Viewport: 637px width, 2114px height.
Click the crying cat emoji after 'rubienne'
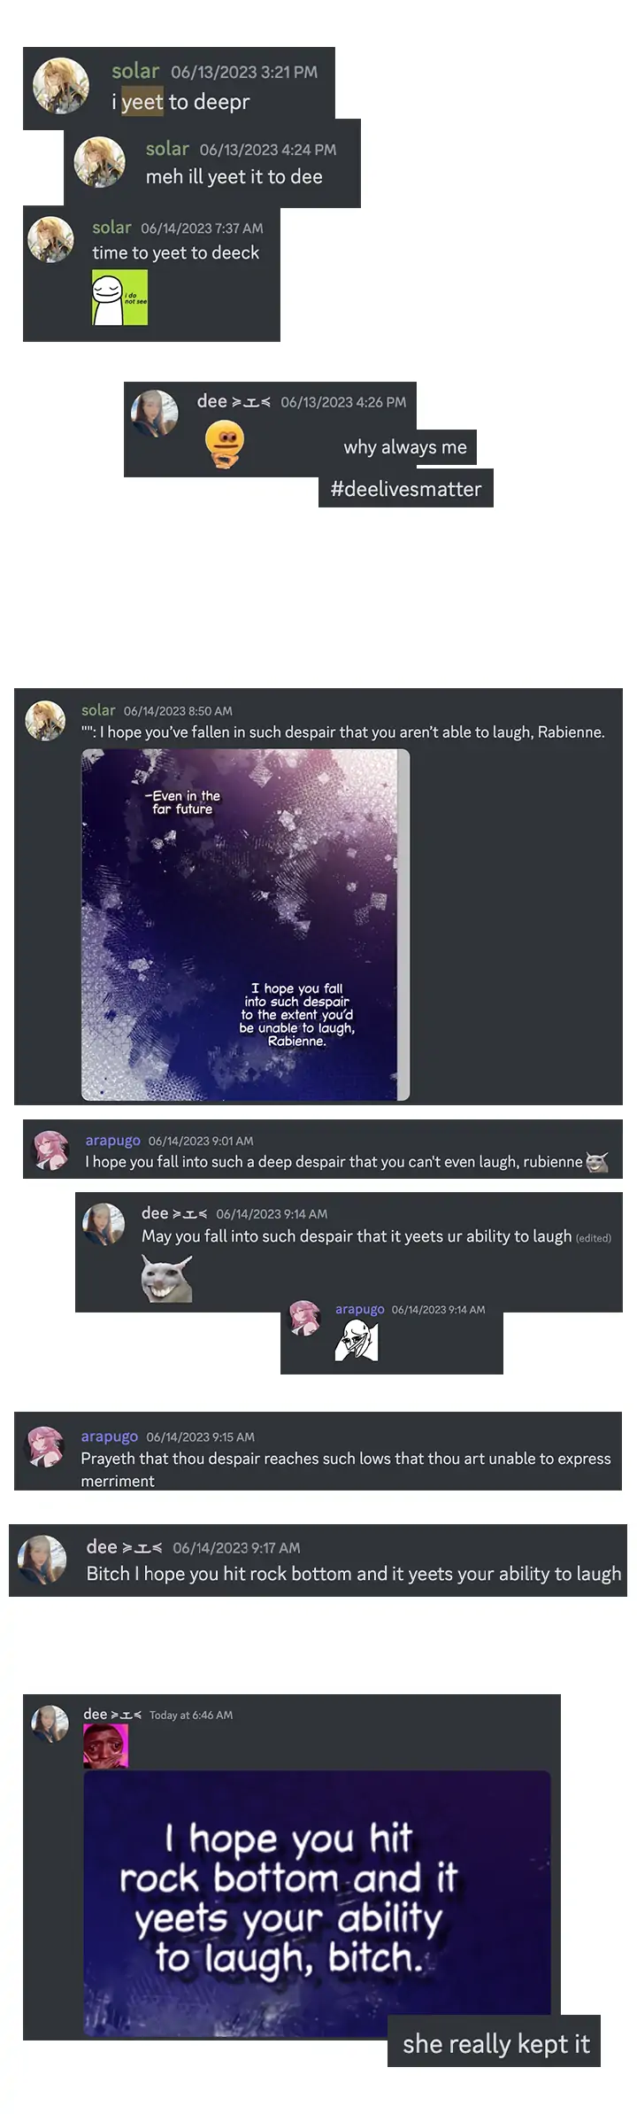click(x=597, y=1162)
